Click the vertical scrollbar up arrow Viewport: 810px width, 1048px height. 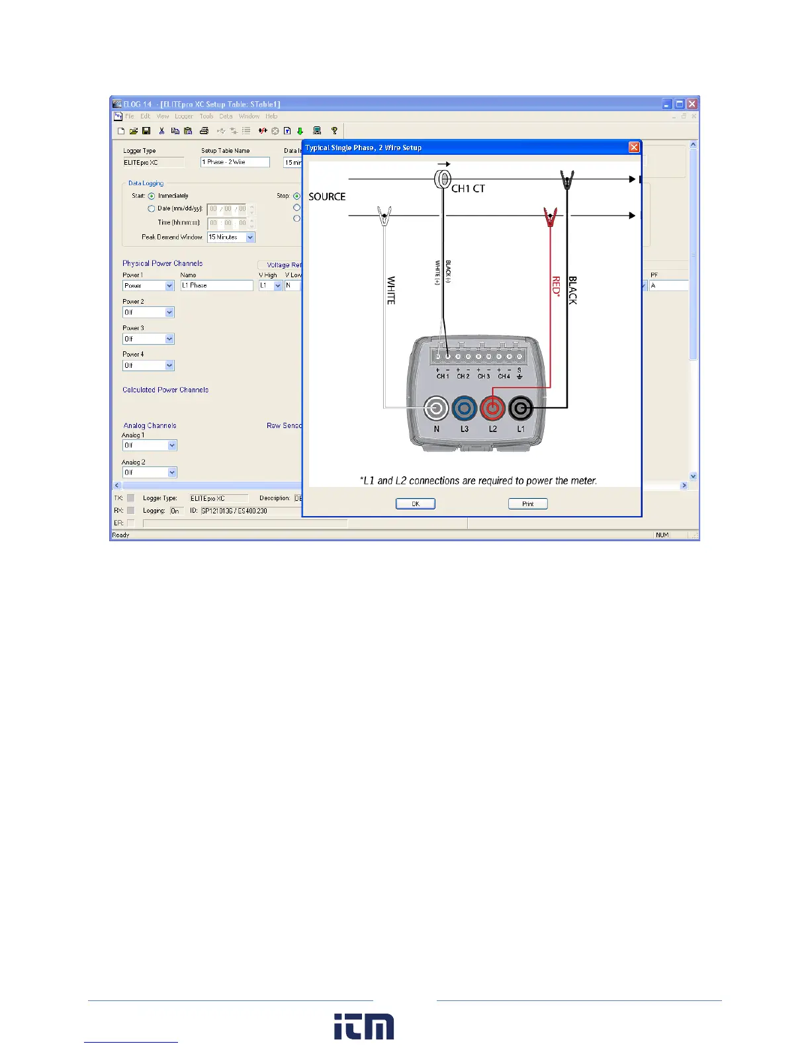pos(693,144)
